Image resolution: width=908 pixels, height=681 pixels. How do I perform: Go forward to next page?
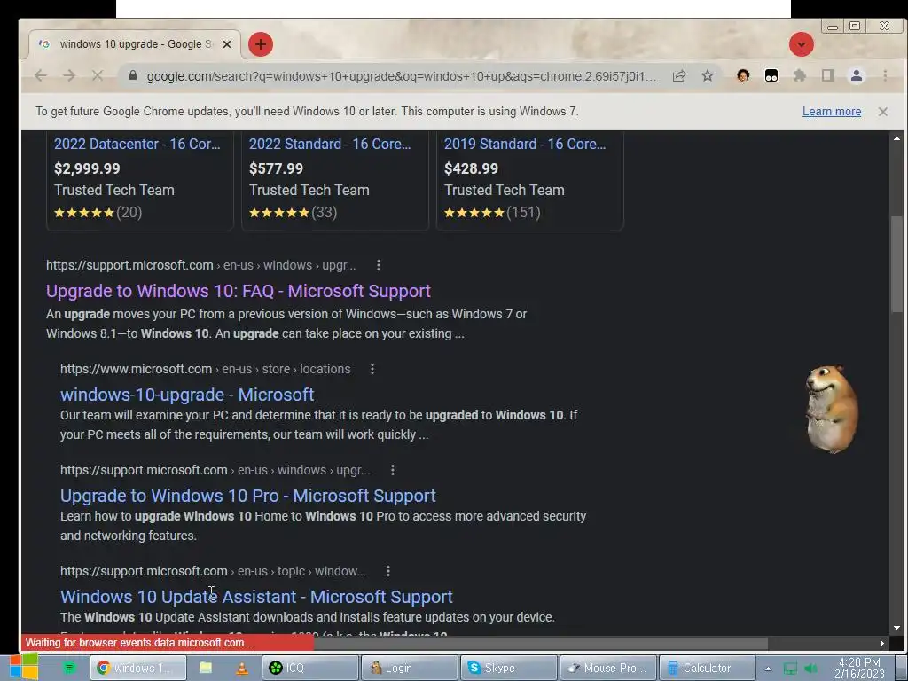coord(69,76)
